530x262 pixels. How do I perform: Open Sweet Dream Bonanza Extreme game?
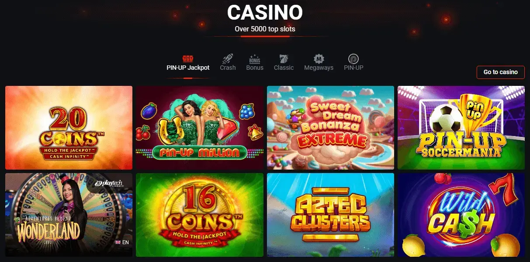[330, 128]
